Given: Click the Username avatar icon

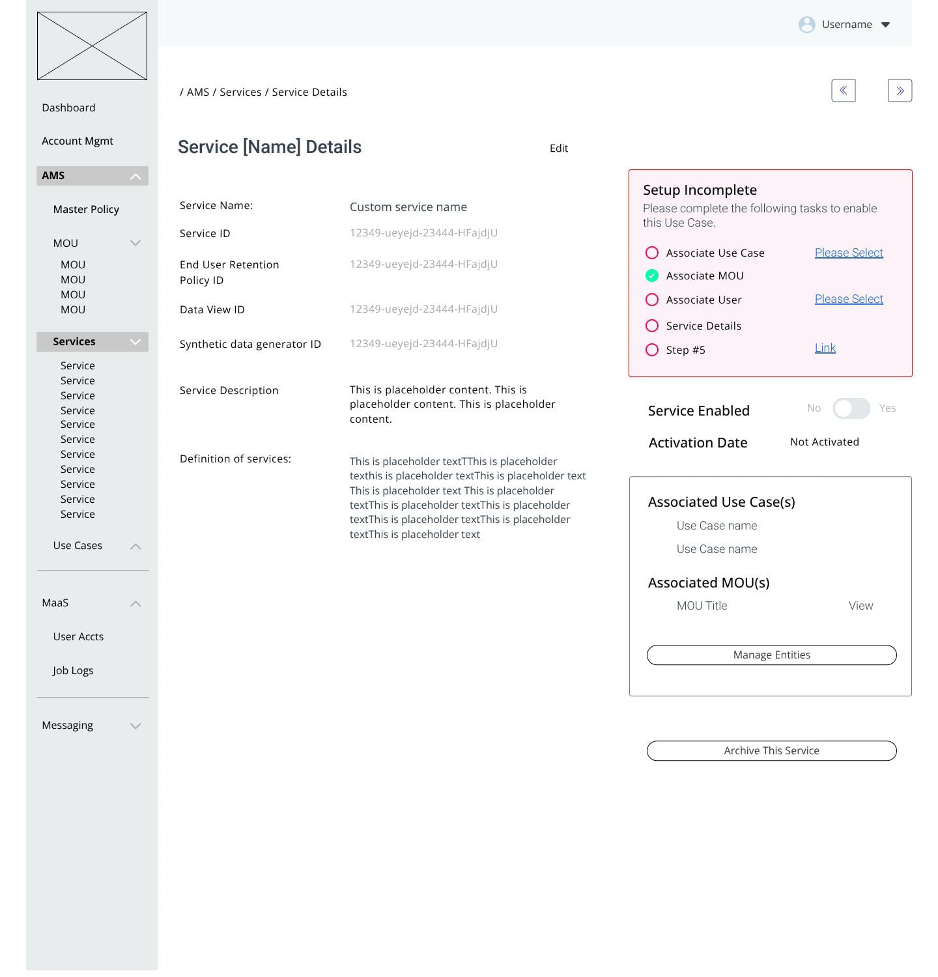Looking at the screenshot, I should click(x=807, y=24).
